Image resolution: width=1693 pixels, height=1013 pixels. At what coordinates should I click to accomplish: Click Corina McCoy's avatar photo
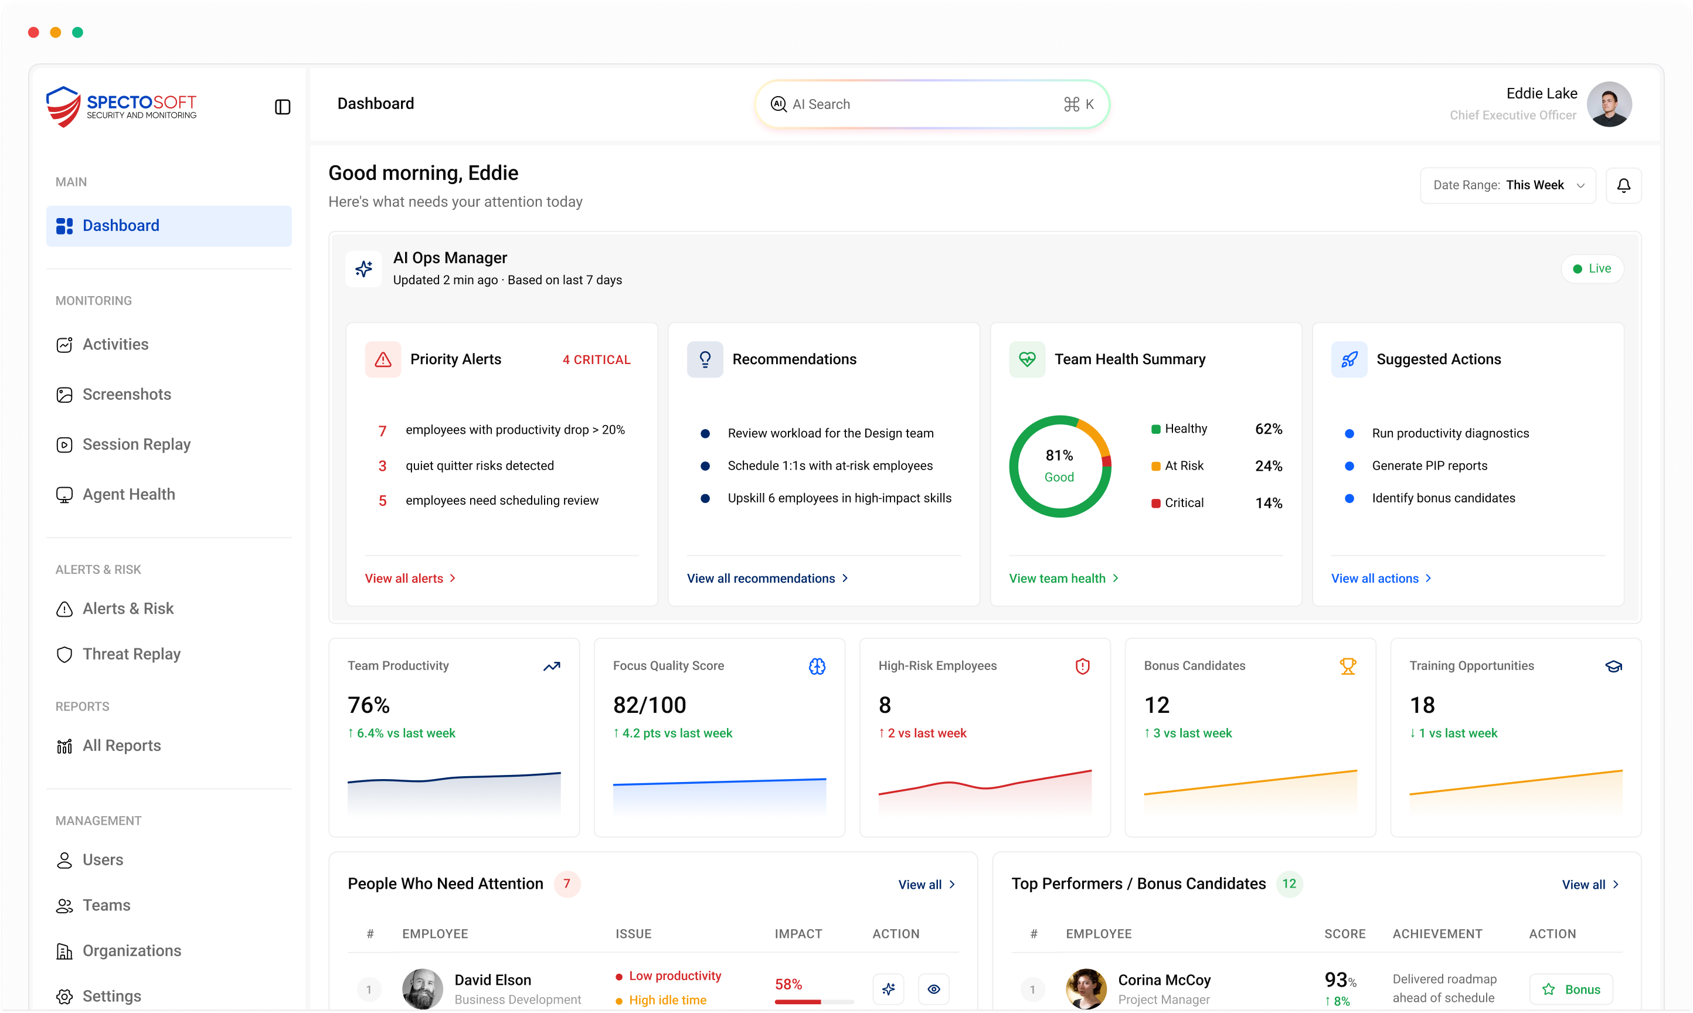pos(1086,988)
